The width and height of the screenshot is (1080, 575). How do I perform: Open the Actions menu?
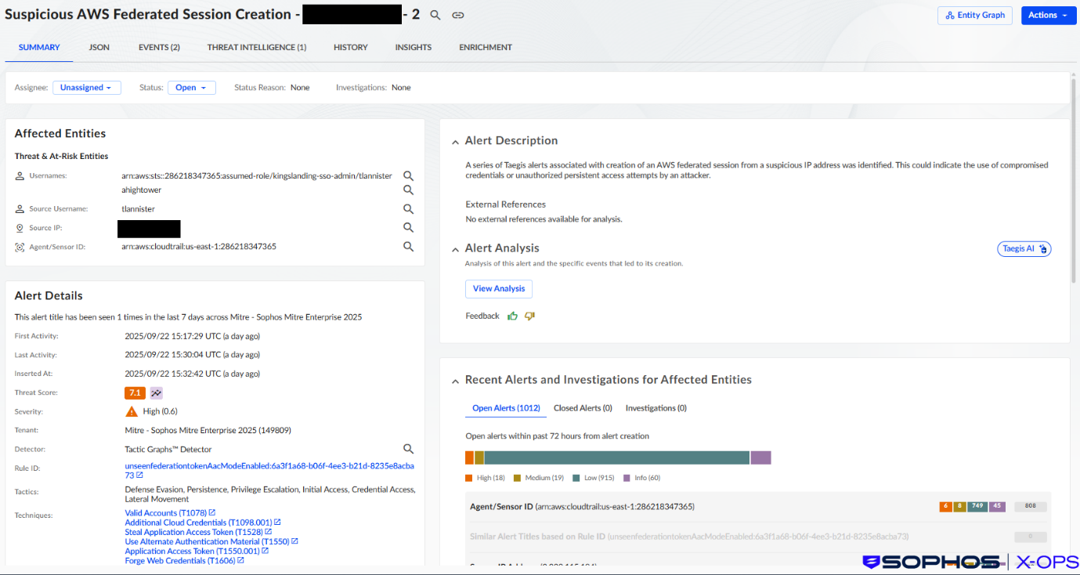pyautogui.click(x=1048, y=15)
